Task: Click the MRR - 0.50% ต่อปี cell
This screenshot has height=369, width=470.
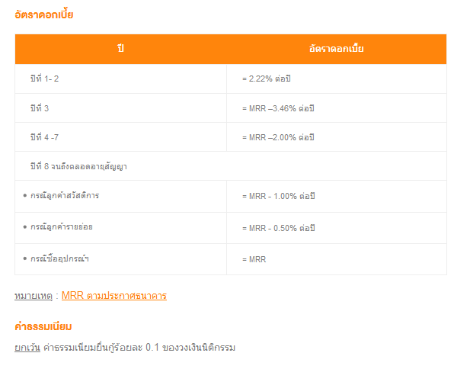Action: pyautogui.click(x=279, y=228)
